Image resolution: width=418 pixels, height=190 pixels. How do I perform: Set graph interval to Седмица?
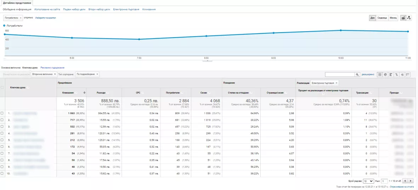pyautogui.click(x=382, y=18)
